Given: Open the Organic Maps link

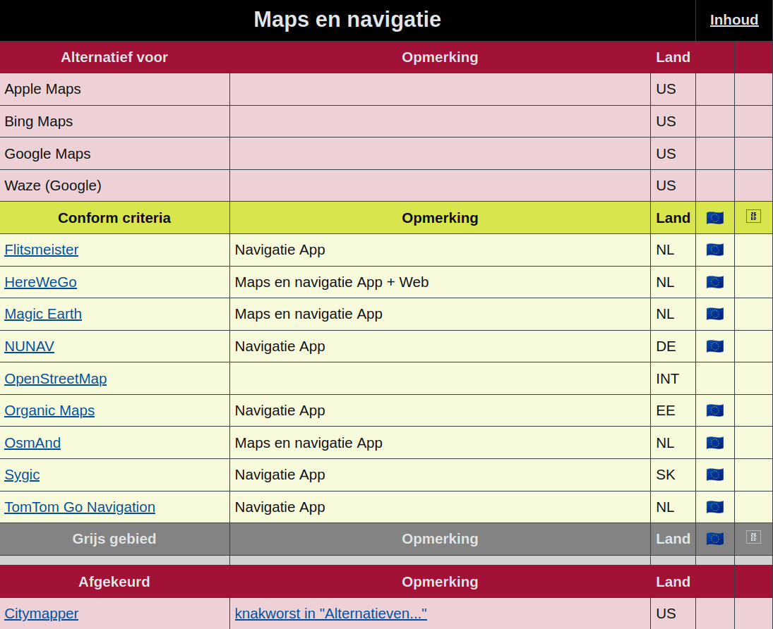Looking at the screenshot, I should pos(49,410).
